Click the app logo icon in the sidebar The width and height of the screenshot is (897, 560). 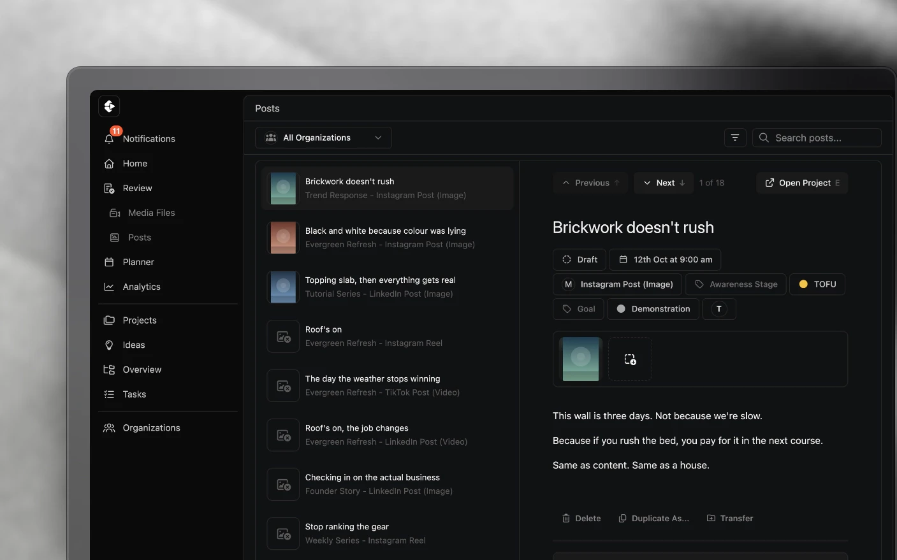coord(109,106)
